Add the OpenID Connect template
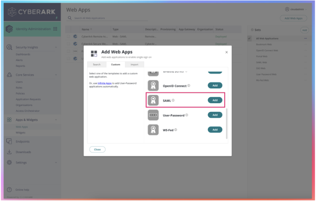This screenshot has width=316, height=202. [x=215, y=86]
